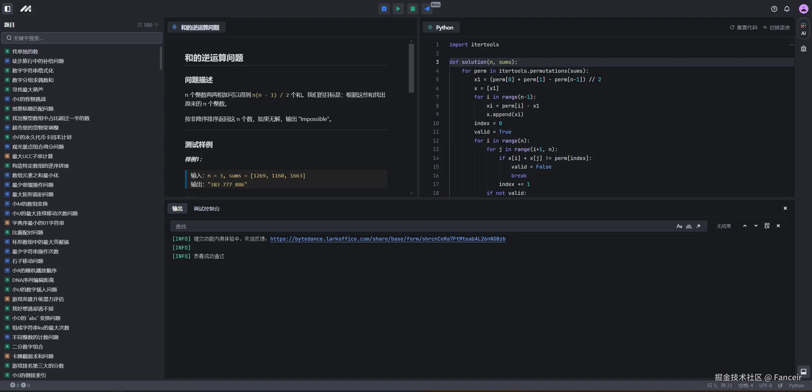Switch to the 调试控制台 tab
The image size is (812, 392).
coord(207,209)
